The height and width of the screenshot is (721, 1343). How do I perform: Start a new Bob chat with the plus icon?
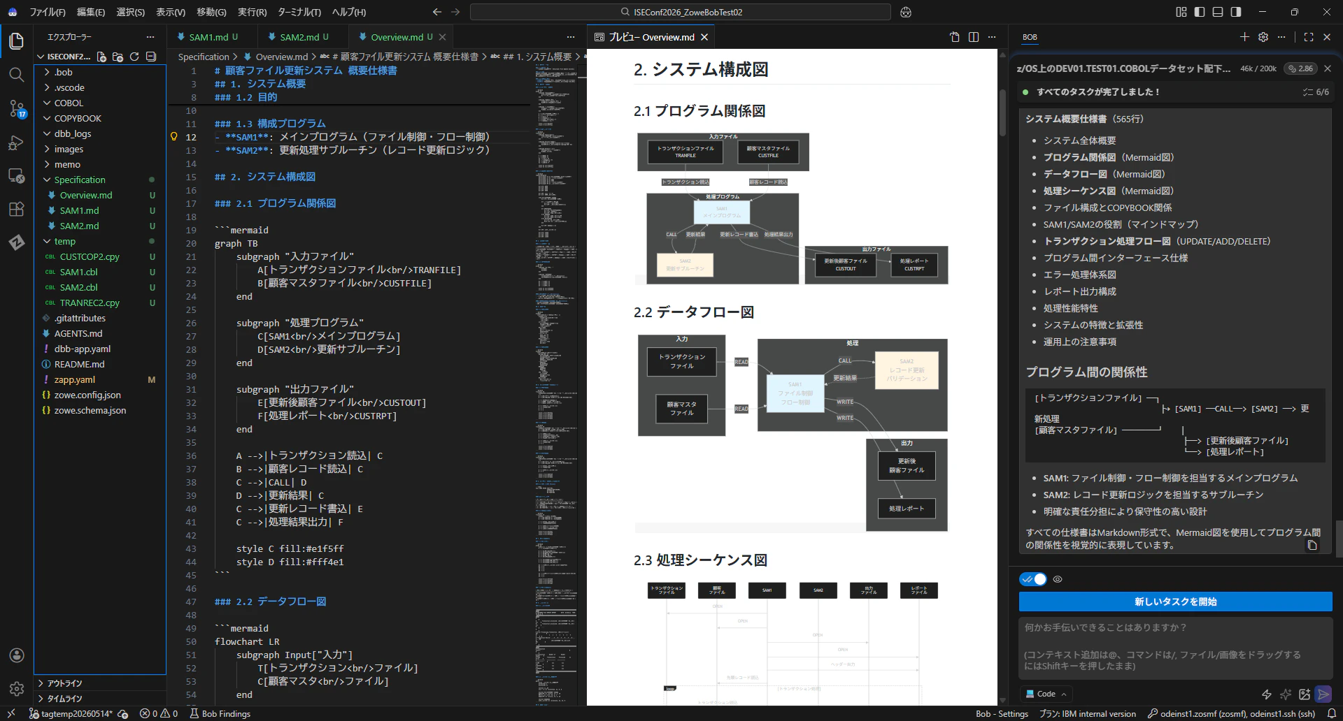pos(1244,37)
